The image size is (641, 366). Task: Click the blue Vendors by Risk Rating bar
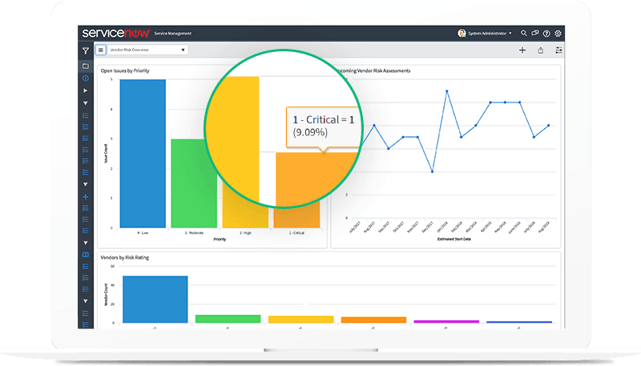click(x=155, y=300)
